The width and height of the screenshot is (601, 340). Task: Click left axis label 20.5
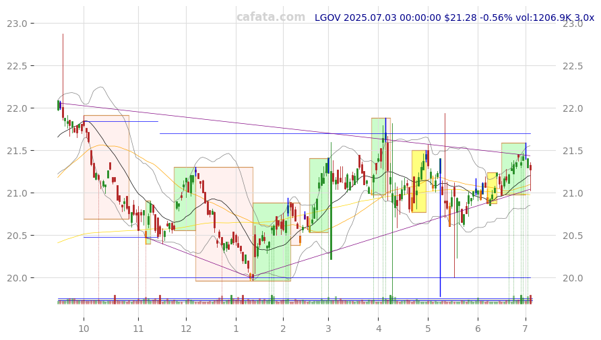tap(17, 236)
